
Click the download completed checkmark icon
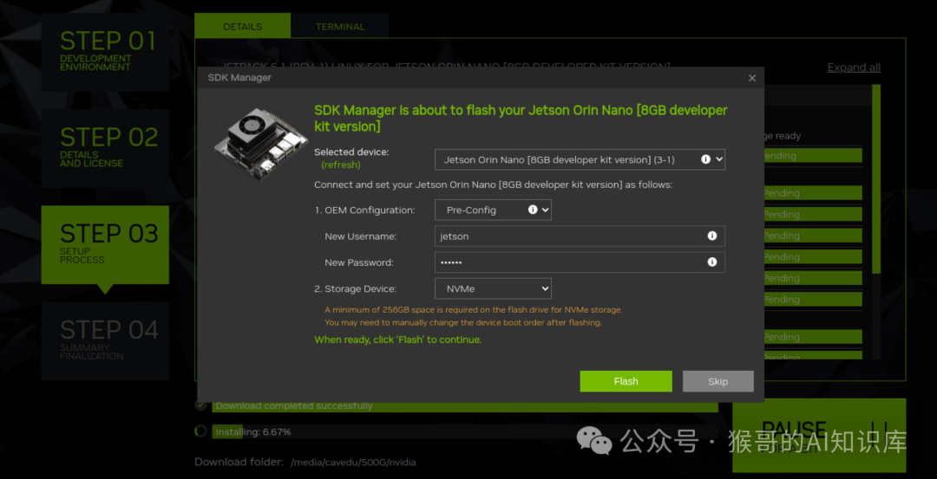201,405
